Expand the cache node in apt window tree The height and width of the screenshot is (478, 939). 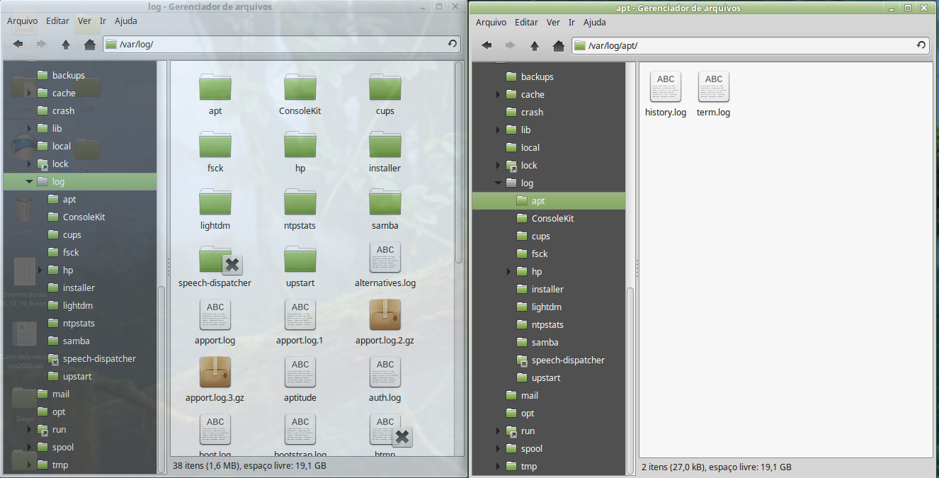(x=498, y=94)
